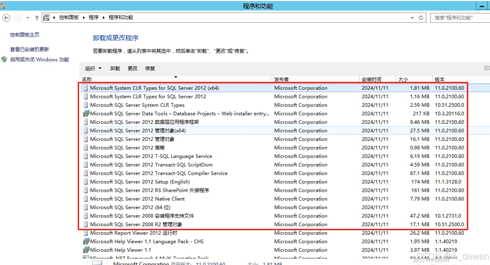Expand the arrow after 程序 breadcrumb
Viewport: 490px width, 265px height.
point(104,18)
